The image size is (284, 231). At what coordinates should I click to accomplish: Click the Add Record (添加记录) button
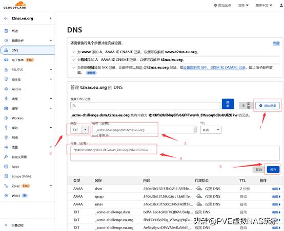pyautogui.click(x=268, y=106)
